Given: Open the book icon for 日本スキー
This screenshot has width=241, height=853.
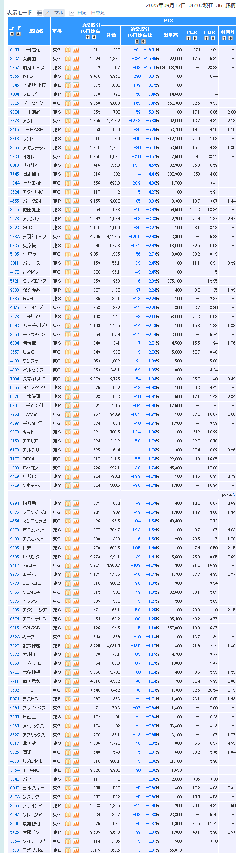Looking at the screenshot, I should [68, 788].
